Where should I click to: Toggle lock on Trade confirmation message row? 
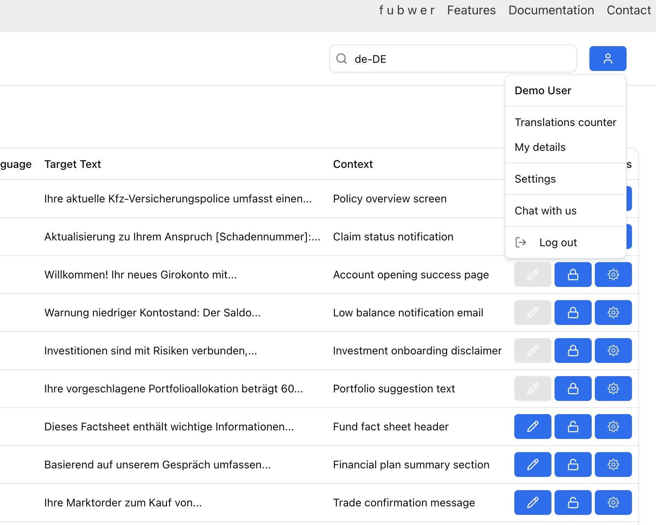(573, 503)
